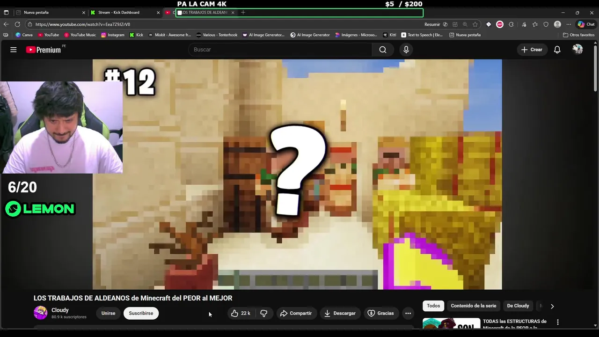Open the YouTube bookmark in favorites bar

click(48, 35)
